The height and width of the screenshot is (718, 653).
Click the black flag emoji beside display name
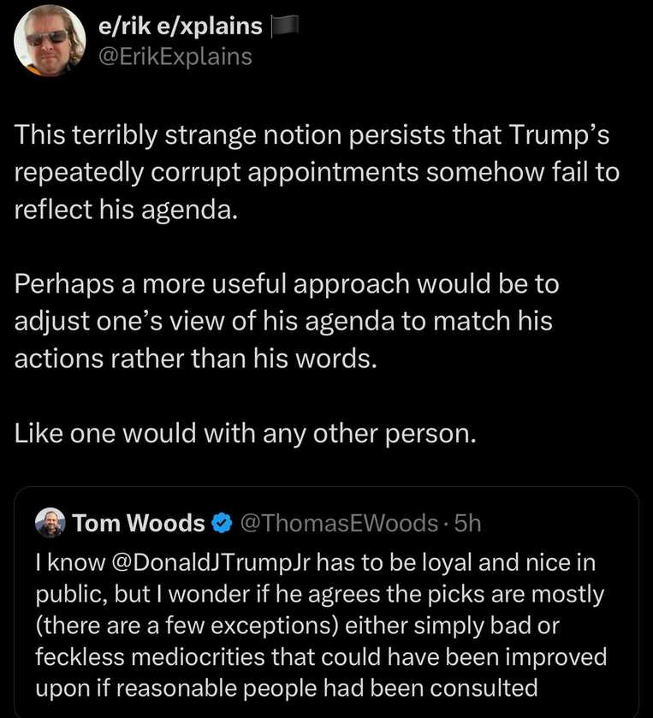(x=285, y=26)
